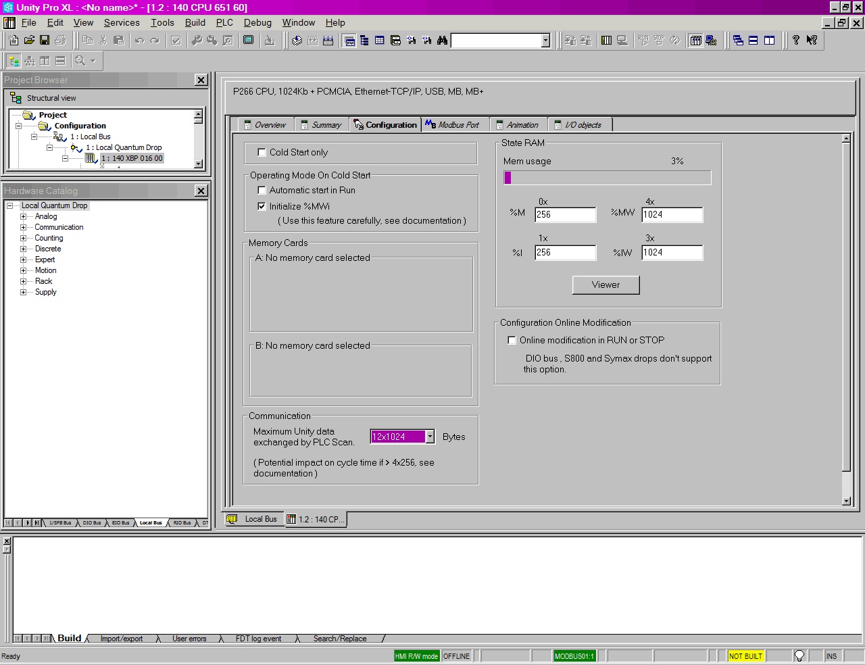Close the Hardware Catalog panel
Image resolution: width=865 pixels, height=665 pixels.
201,191
